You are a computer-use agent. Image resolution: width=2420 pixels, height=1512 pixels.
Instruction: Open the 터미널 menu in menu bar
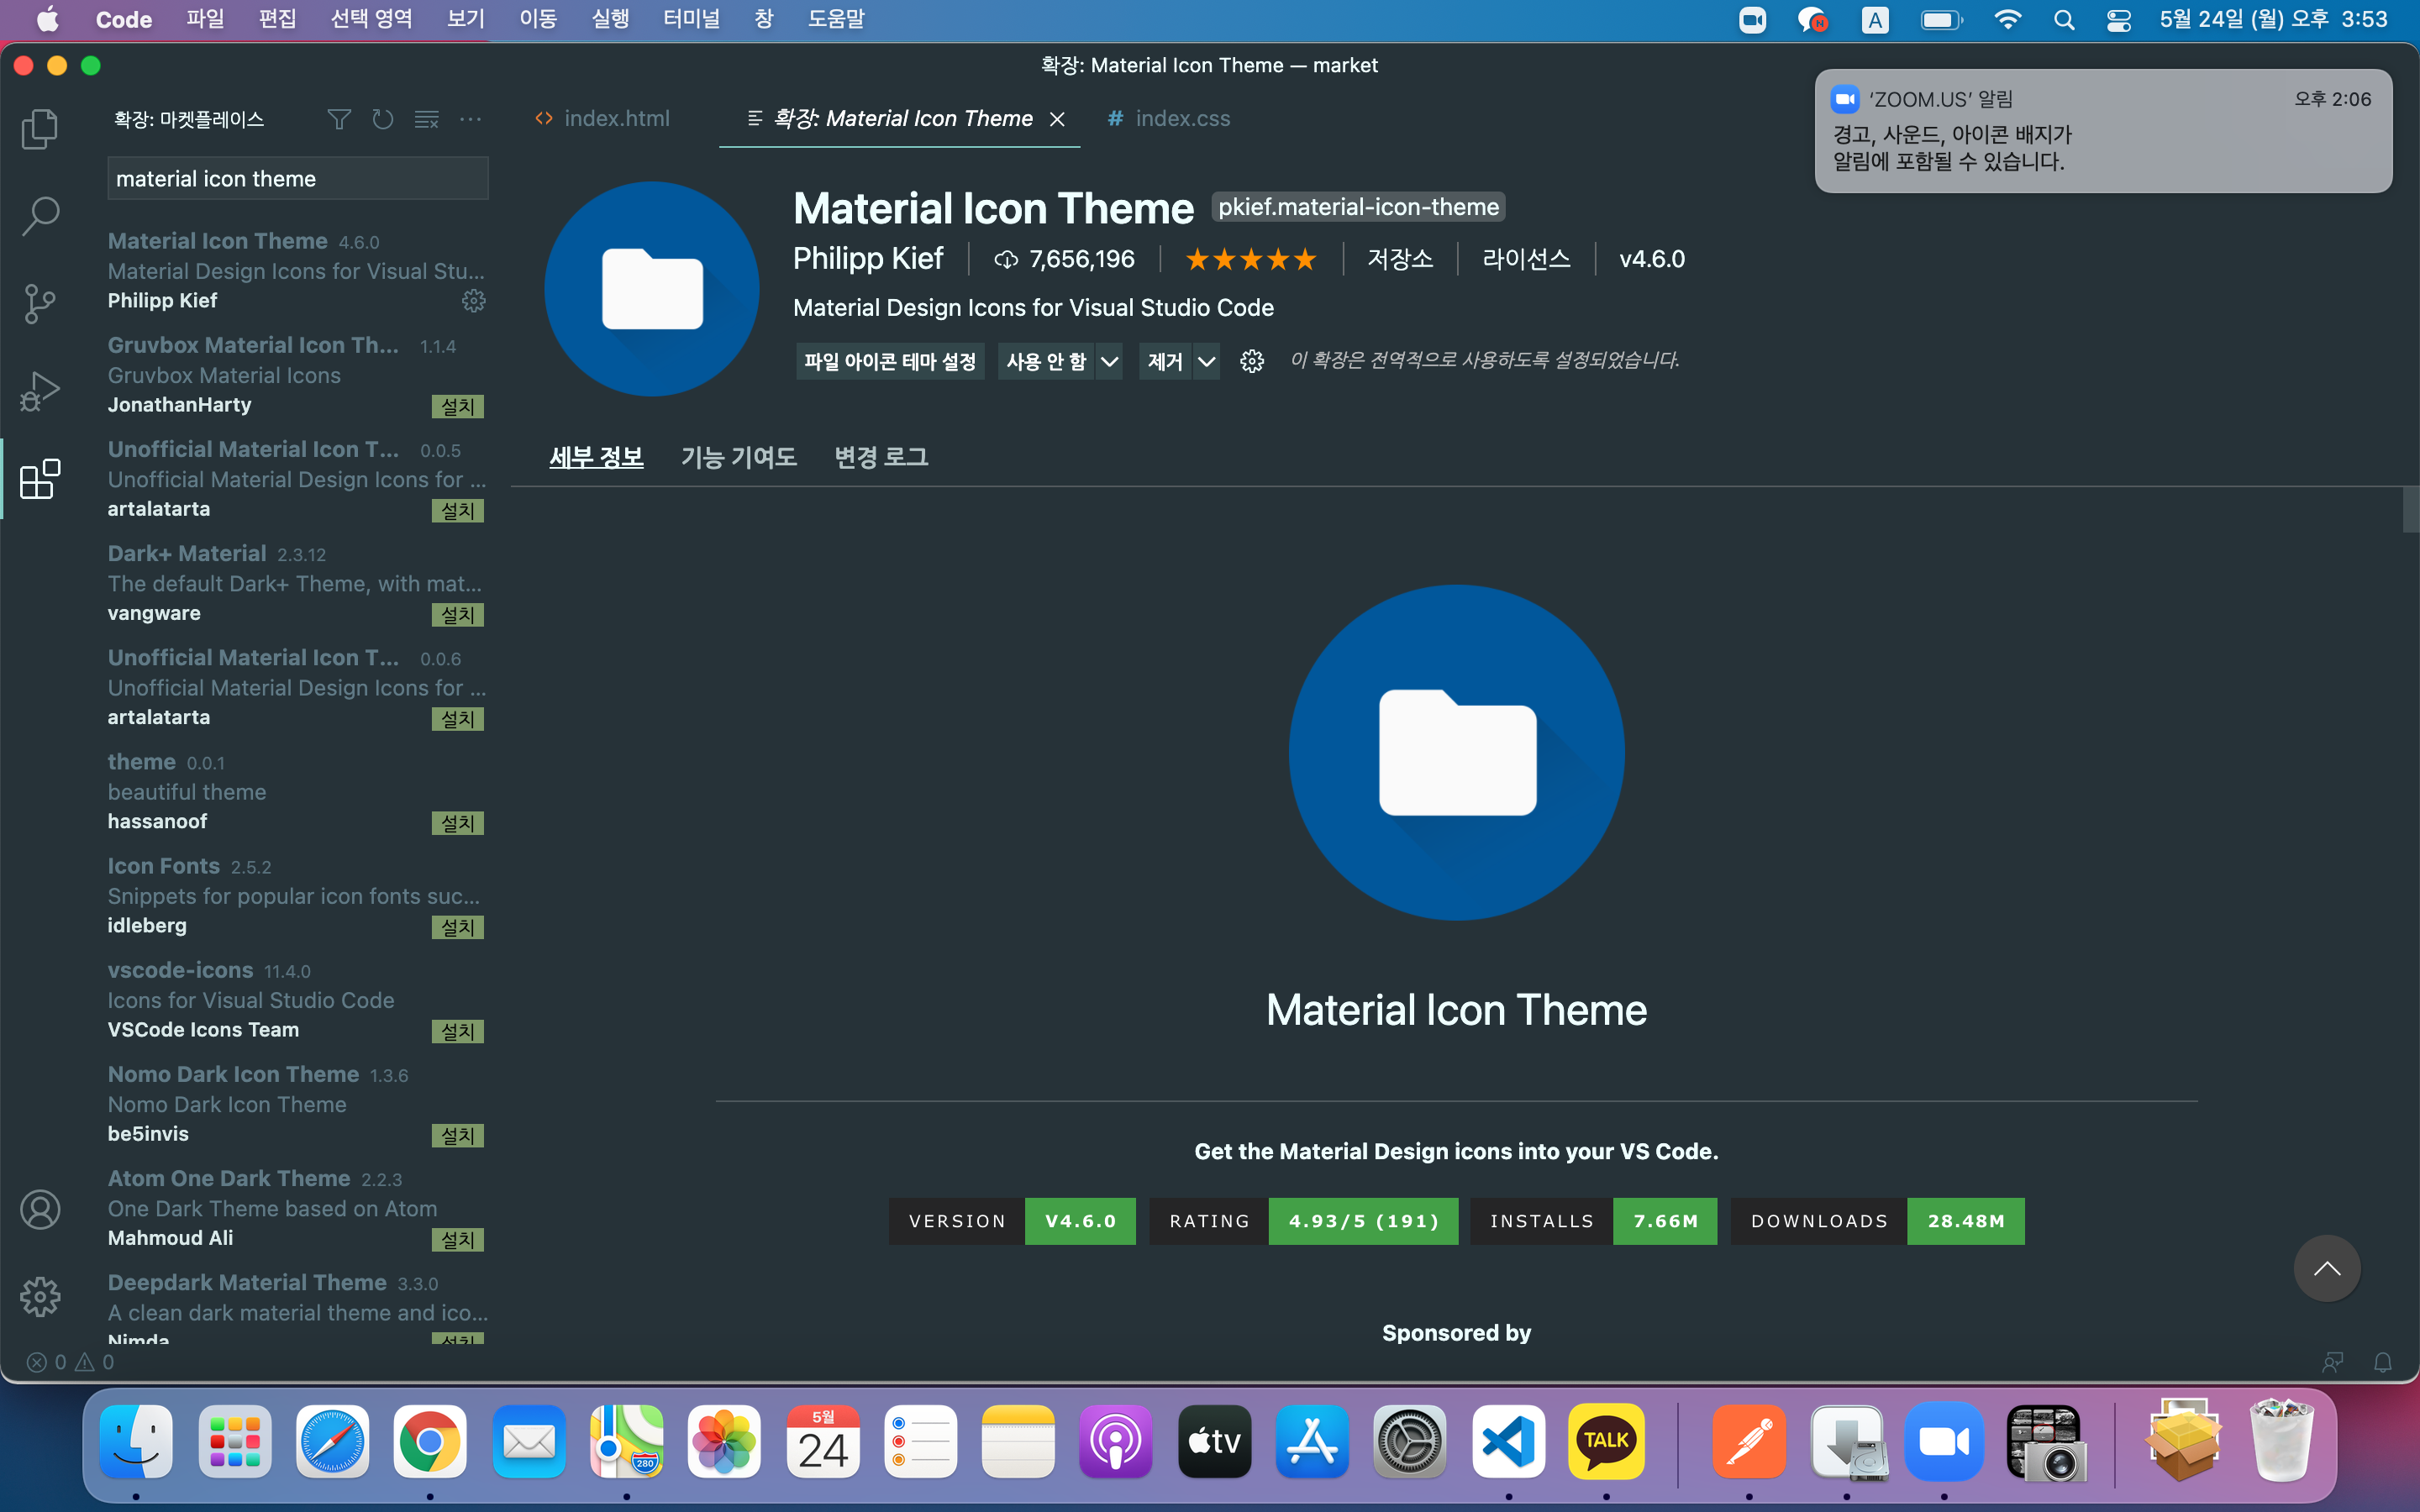pos(691,19)
